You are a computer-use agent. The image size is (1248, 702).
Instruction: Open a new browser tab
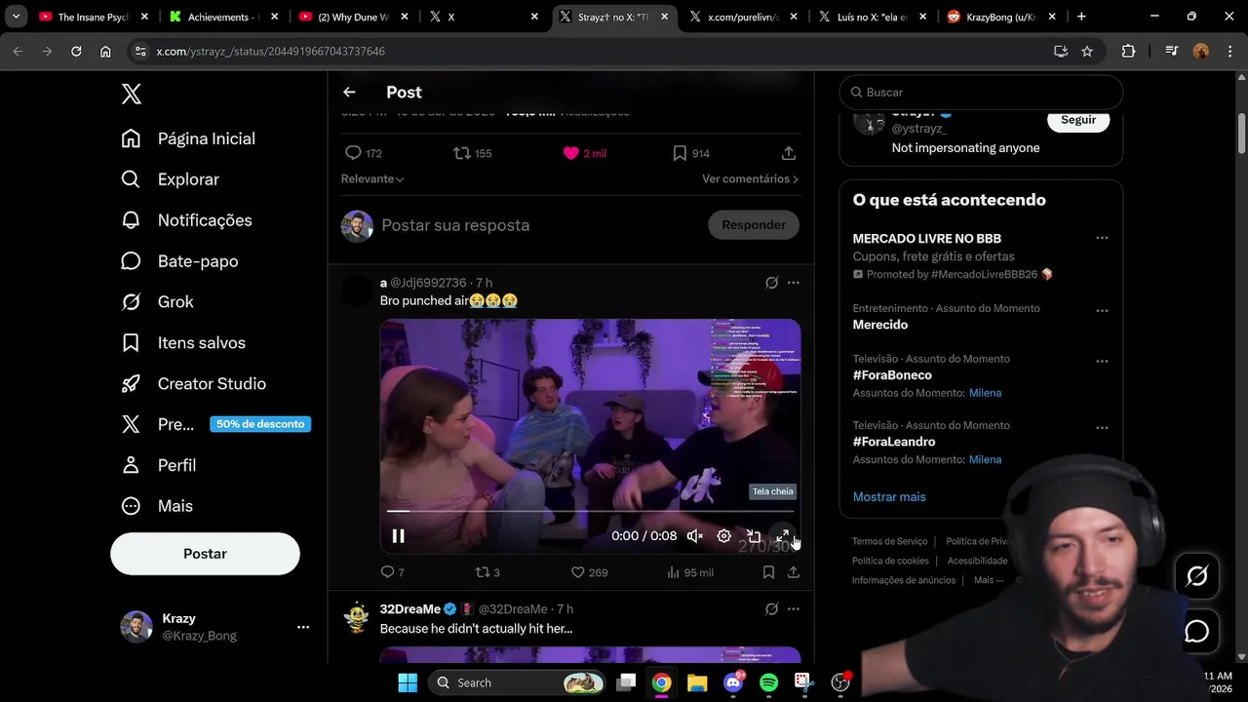[1081, 17]
